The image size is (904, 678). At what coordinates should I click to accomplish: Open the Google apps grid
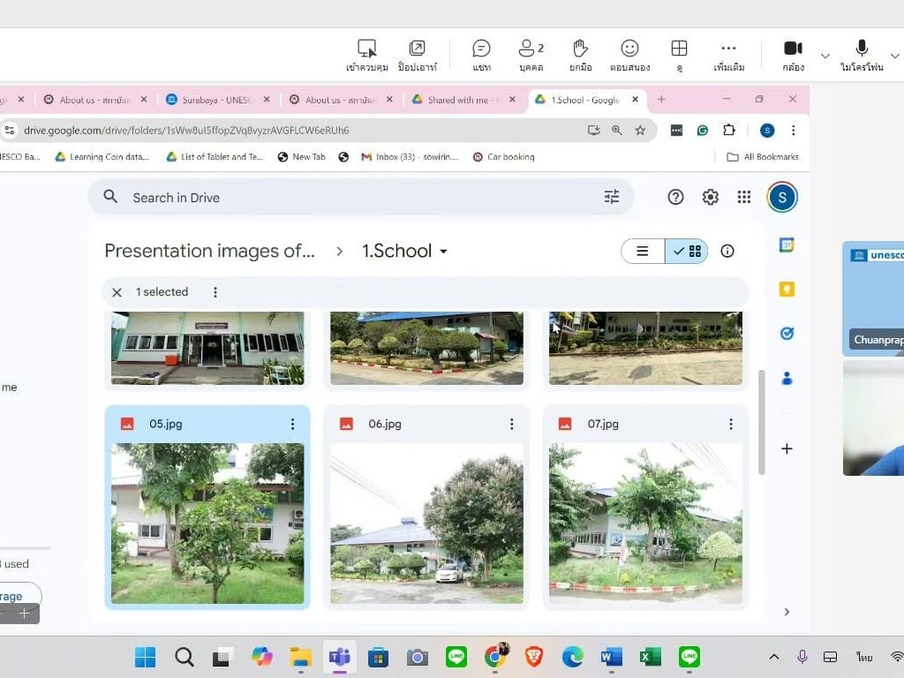[x=744, y=197]
